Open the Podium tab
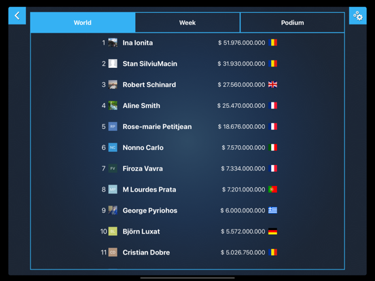This screenshot has height=281, width=375. pos(292,22)
